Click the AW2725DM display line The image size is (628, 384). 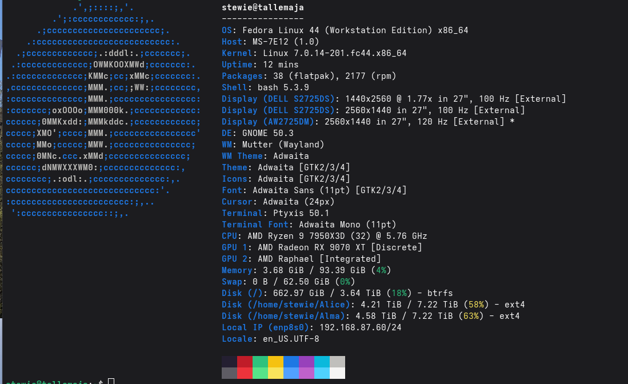click(x=368, y=122)
